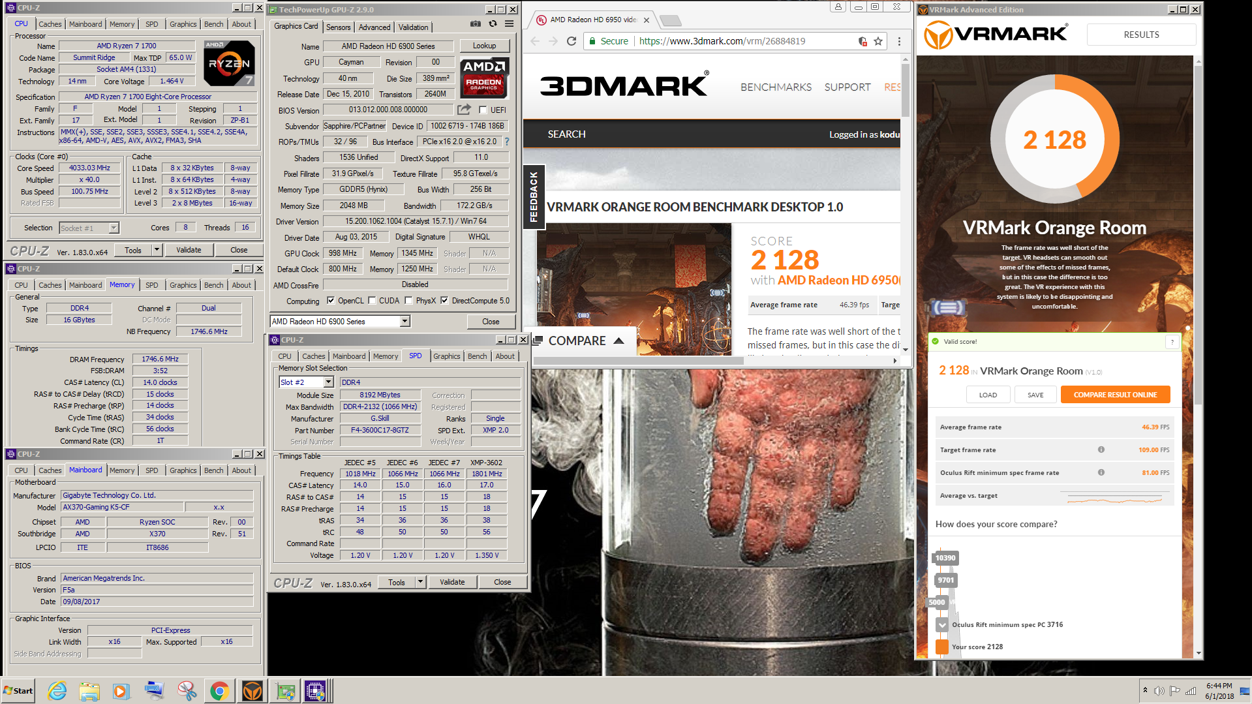1252x704 pixels.
Task: Reload the 3dmark.com page
Action: click(572, 41)
